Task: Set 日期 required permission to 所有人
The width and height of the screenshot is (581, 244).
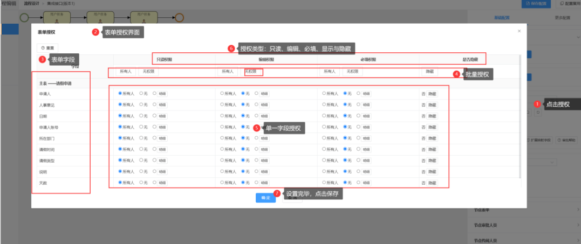Action: click(324, 116)
